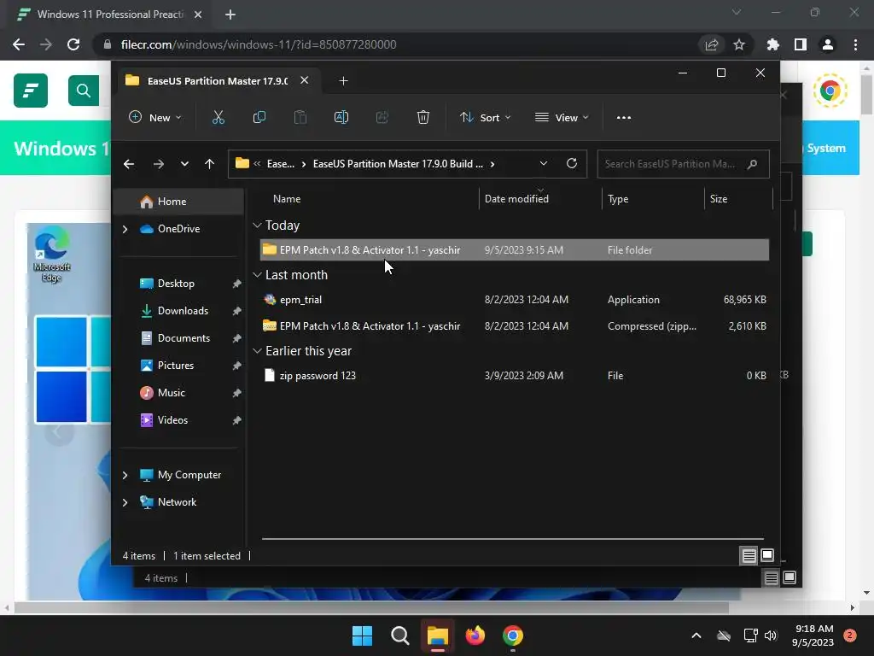The height and width of the screenshot is (656, 874).
Task: Select the EPM Patch file folder under Today
Action: click(515, 250)
